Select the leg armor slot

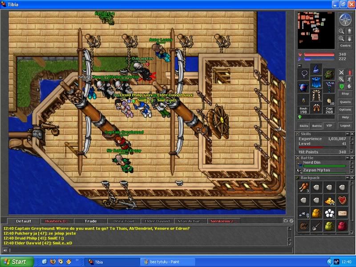pos(316,95)
